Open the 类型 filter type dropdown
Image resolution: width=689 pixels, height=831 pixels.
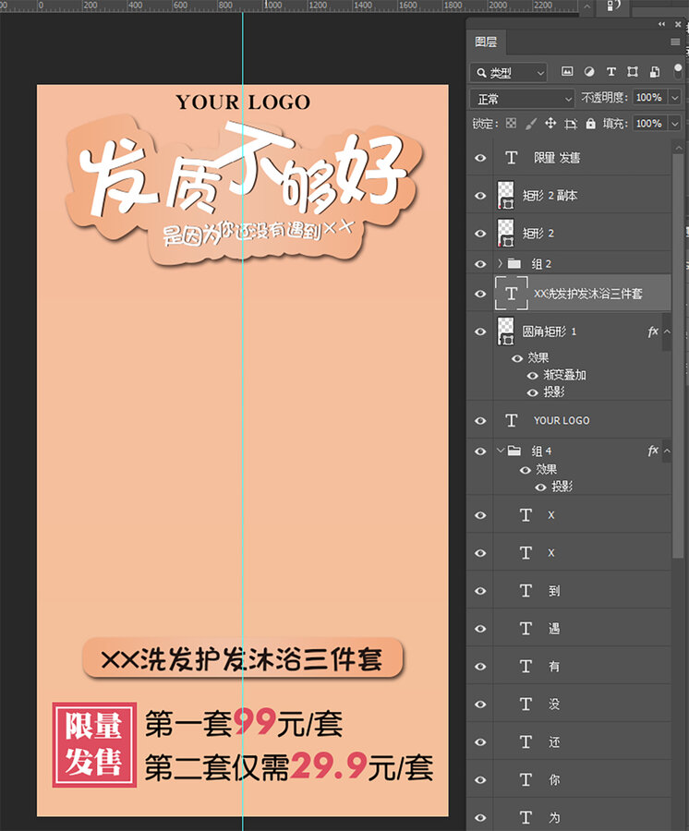508,73
